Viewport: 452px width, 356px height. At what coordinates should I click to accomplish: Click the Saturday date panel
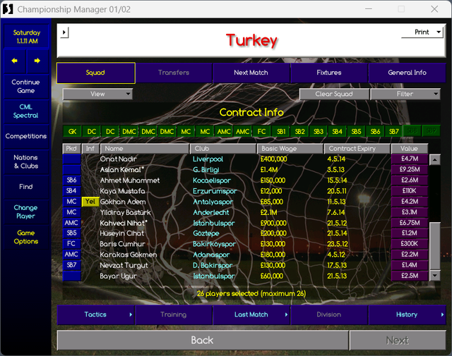tap(27, 37)
